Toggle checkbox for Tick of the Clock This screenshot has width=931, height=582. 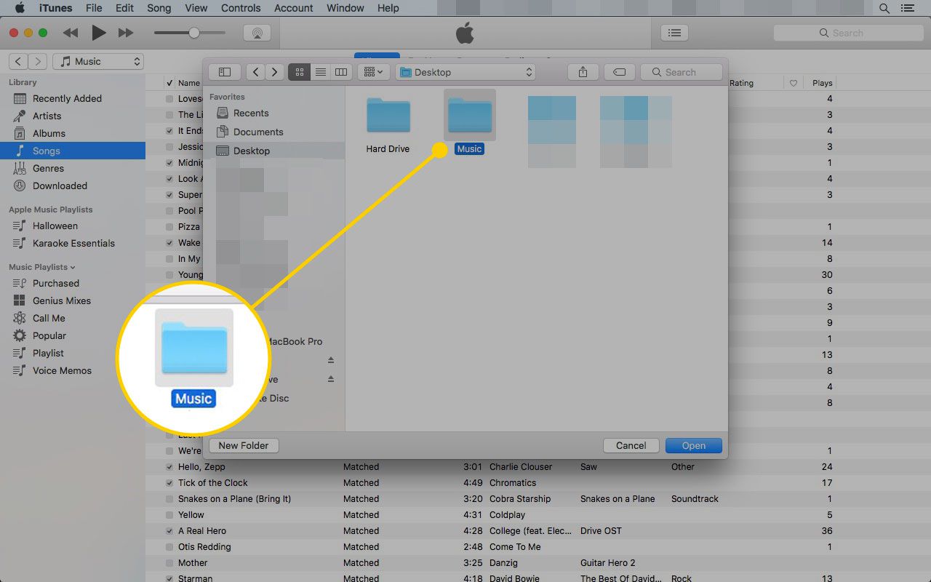169,482
